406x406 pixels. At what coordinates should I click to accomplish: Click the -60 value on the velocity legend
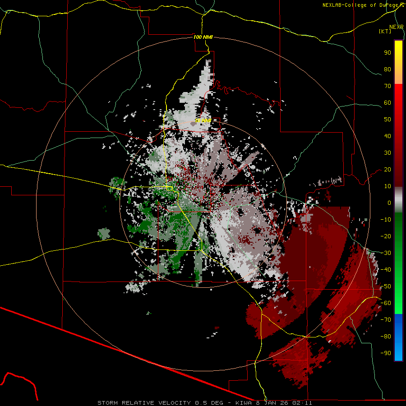coord(386,303)
